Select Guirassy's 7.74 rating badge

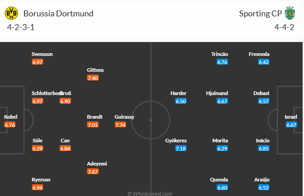pyautogui.click(x=121, y=125)
